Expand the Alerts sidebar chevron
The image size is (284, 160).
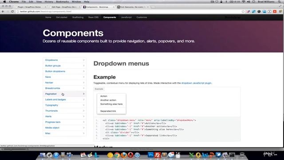[x=84, y=116]
